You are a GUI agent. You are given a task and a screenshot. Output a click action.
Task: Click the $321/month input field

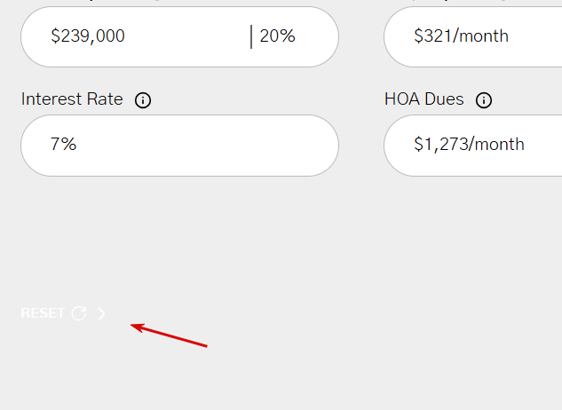click(471, 36)
